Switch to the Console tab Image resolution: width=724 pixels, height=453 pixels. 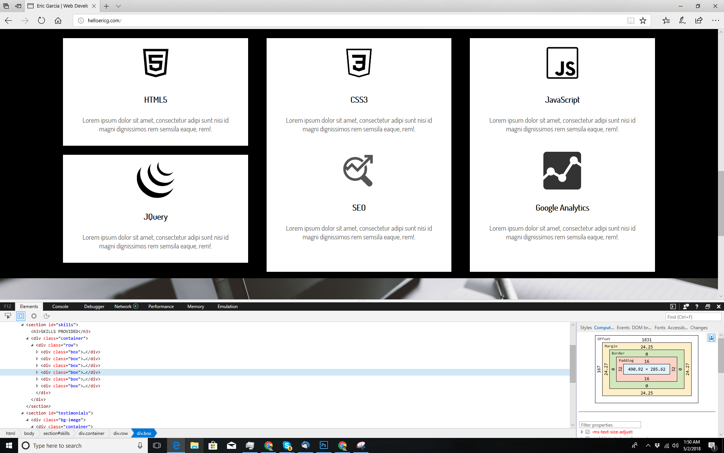click(60, 307)
